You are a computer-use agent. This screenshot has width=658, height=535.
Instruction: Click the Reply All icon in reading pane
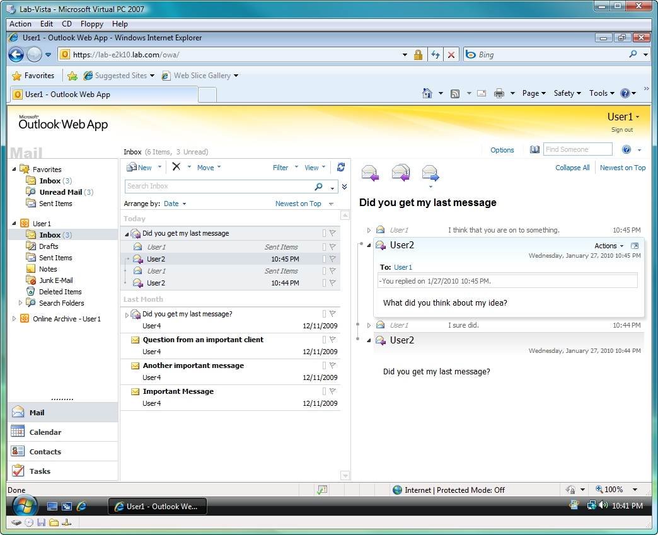(x=400, y=172)
